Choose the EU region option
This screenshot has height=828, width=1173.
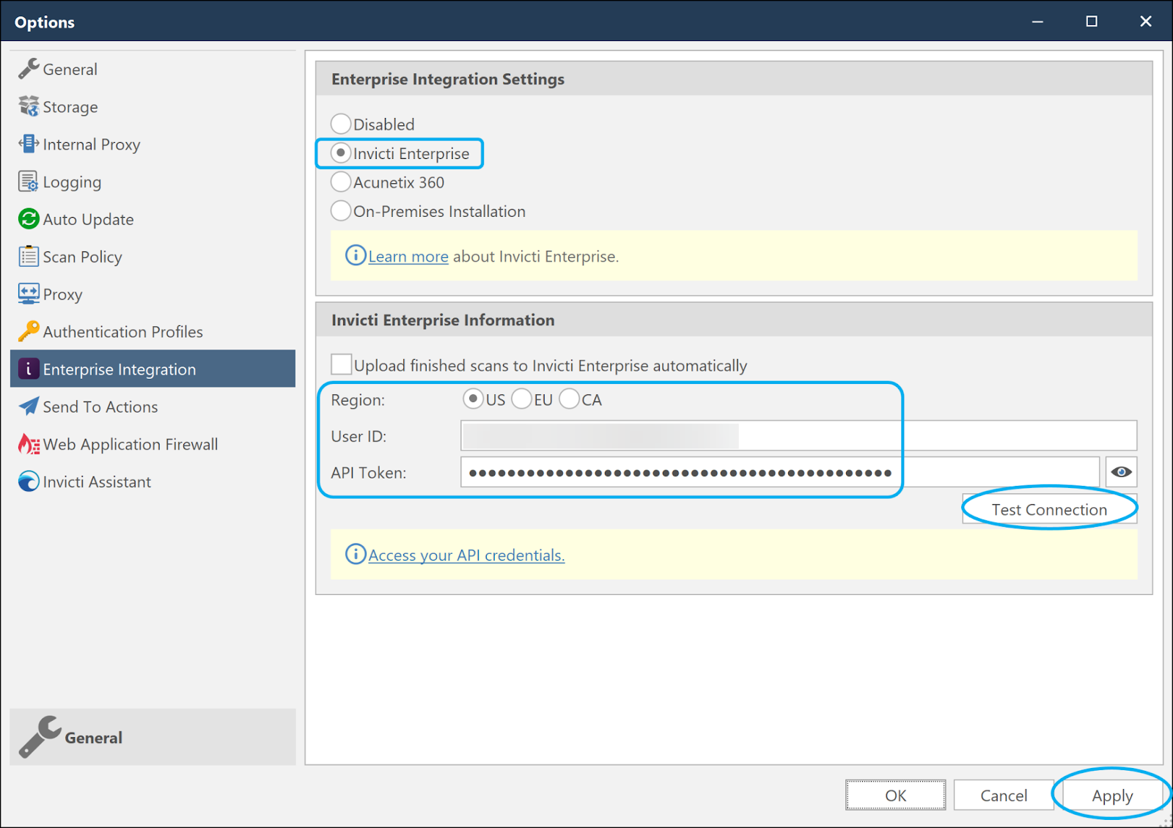[521, 399]
